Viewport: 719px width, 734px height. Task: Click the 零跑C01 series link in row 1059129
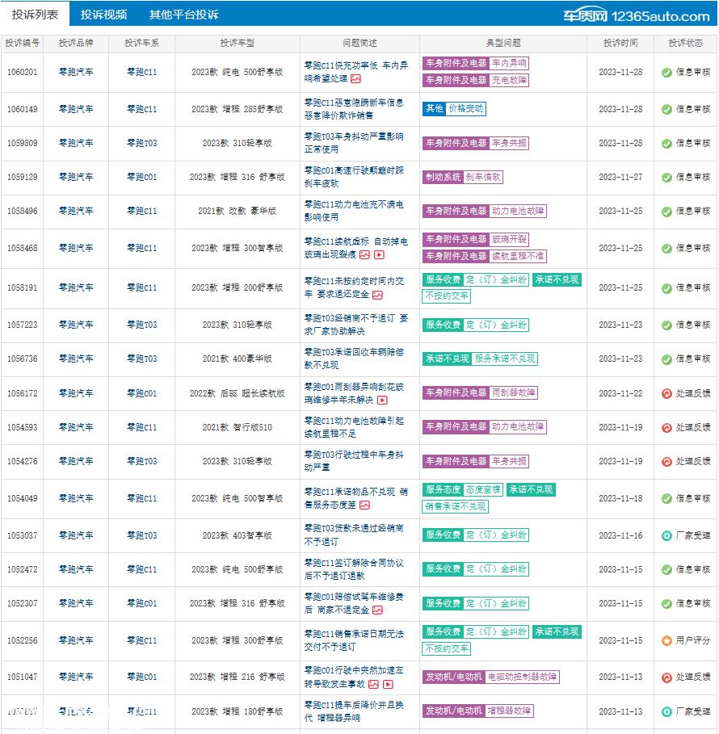click(142, 177)
